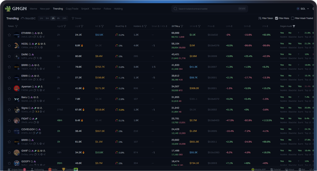Copy the first BRRR contract address 7dGEY
The image size is (317, 171).
pyautogui.click(x=35, y=69)
